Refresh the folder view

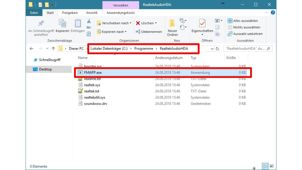pos(217,49)
